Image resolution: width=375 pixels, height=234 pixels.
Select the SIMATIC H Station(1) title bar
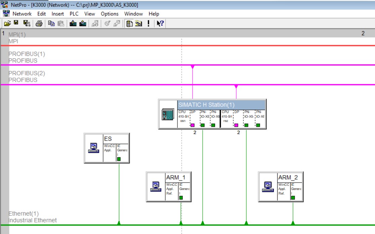coord(221,105)
